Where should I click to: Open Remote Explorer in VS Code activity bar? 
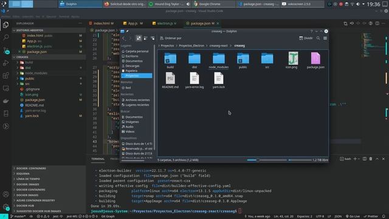click(x=5, y=88)
